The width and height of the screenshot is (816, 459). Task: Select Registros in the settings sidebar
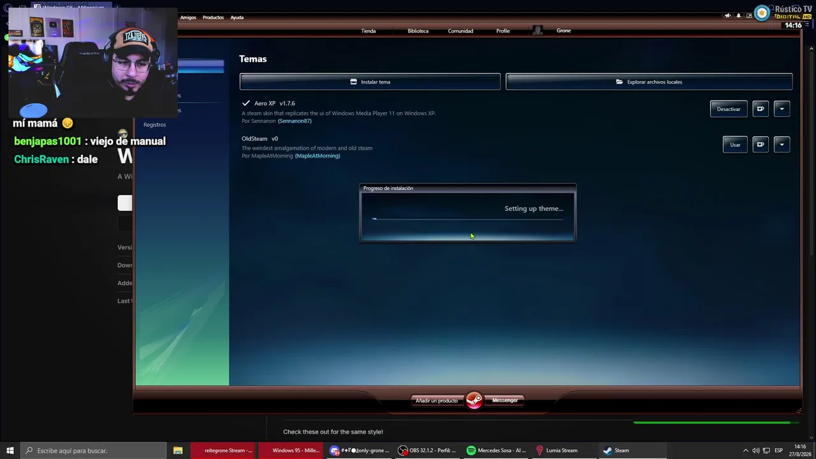tap(155, 125)
